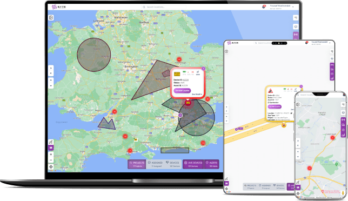The height and width of the screenshot is (201, 348).
Task: Pan map right arrow on laptop
Action: 51,68
